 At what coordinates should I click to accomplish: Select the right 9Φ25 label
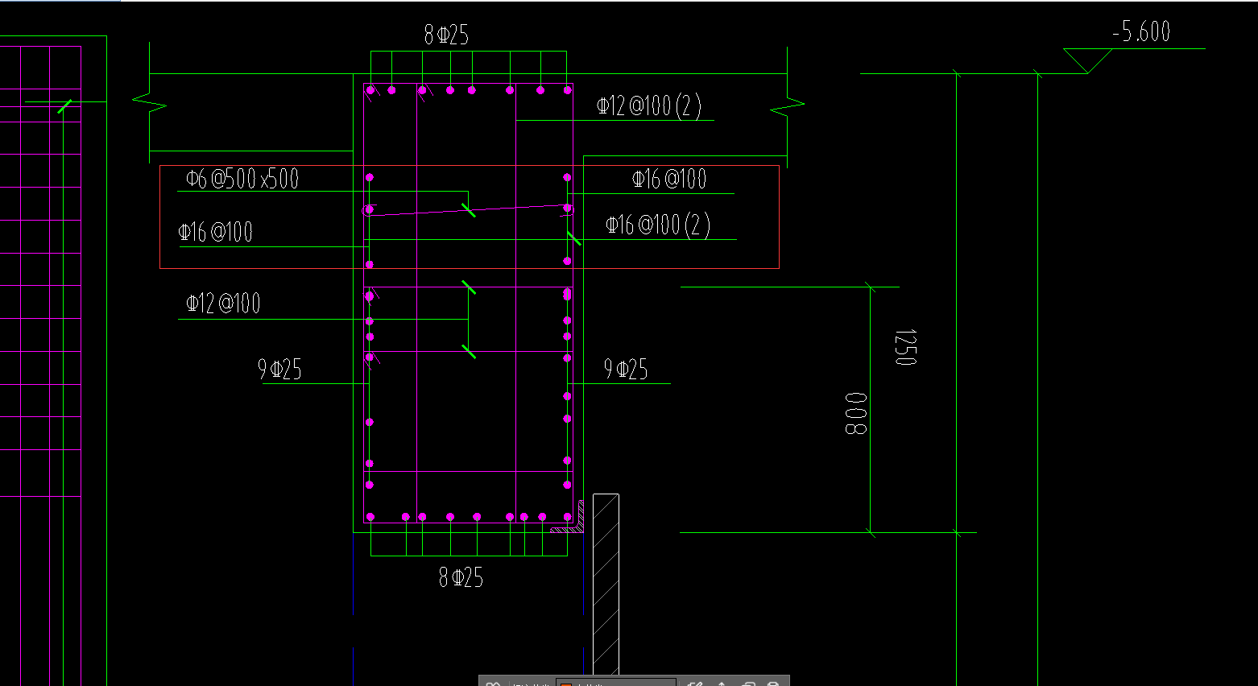tap(626, 369)
